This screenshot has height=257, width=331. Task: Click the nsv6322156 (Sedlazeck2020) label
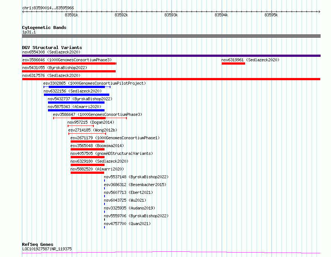coord(73,91)
